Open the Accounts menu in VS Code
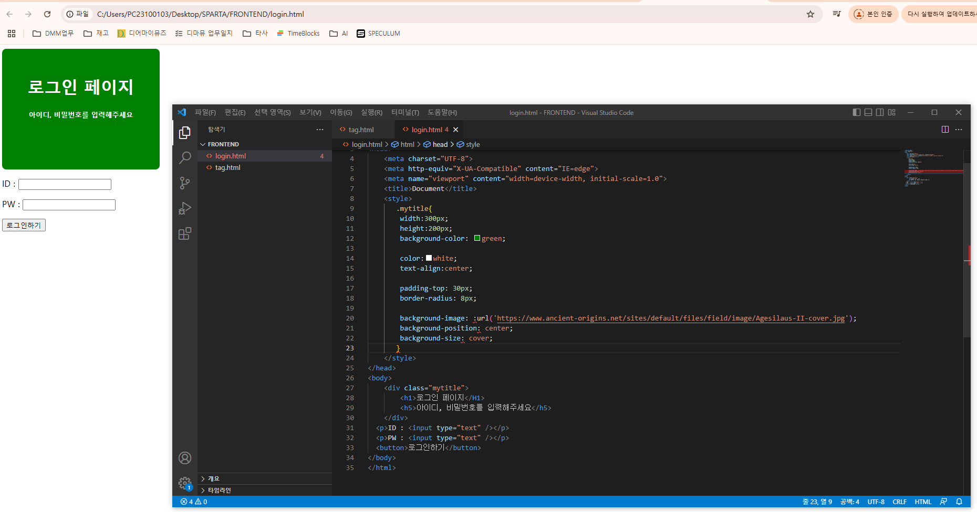 pos(185,458)
